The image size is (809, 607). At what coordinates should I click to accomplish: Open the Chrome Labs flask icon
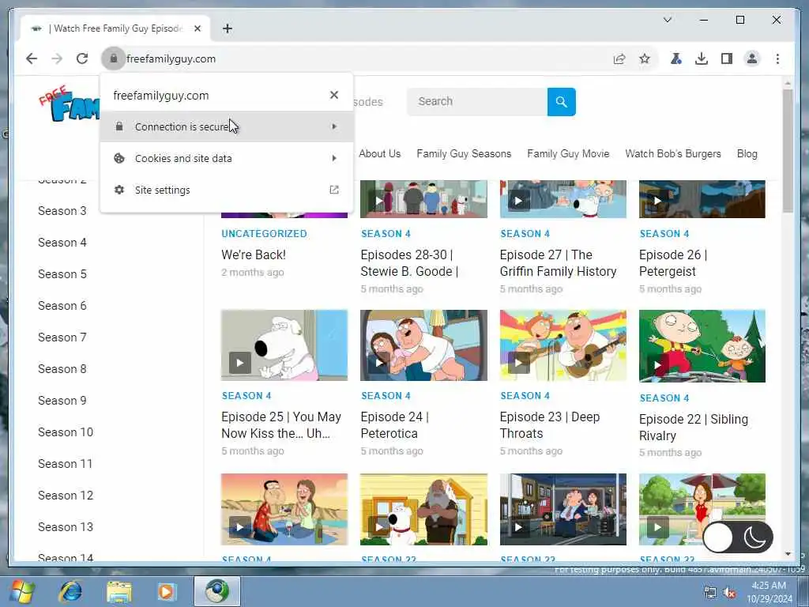coord(675,58)
